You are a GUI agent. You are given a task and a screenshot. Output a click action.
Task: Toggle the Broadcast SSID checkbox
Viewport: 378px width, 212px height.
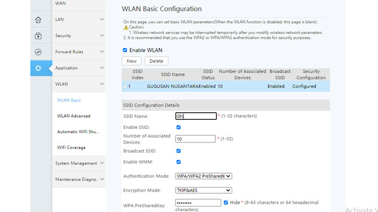tap(178, 151)
